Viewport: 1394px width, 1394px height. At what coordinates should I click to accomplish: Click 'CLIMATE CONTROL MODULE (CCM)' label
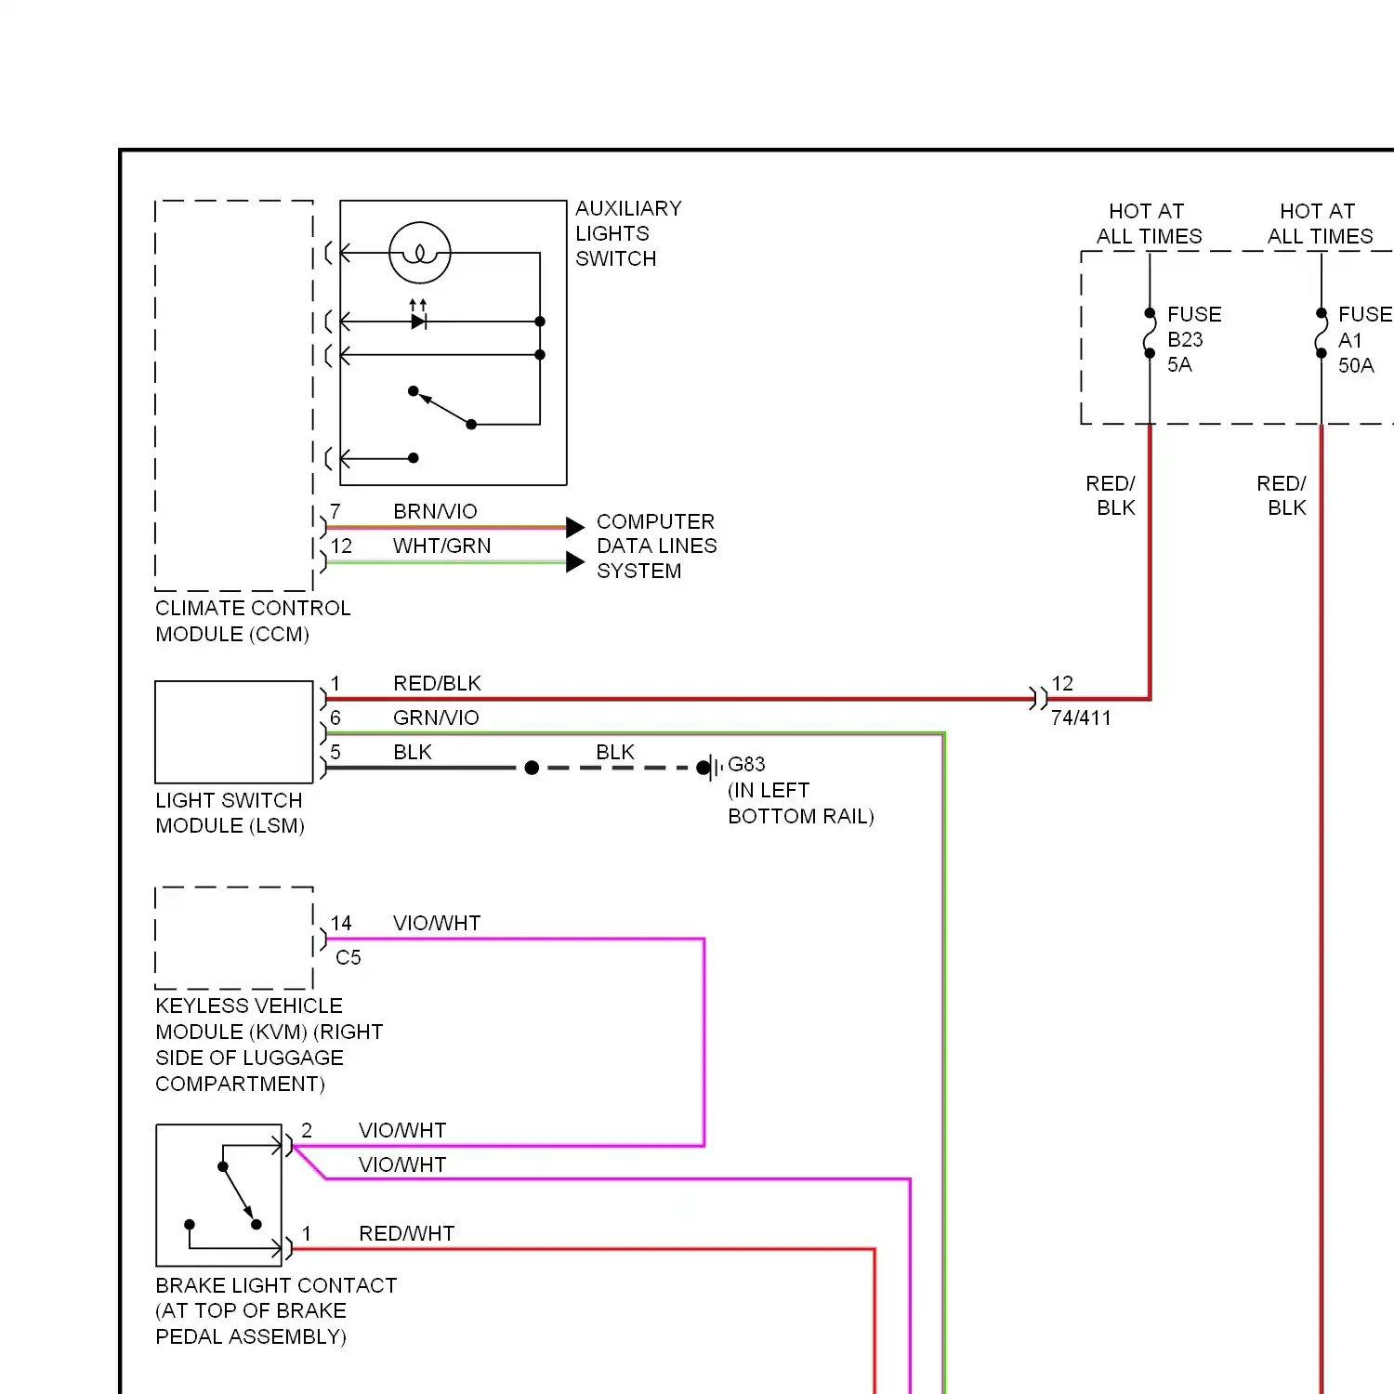pos(253,621)
